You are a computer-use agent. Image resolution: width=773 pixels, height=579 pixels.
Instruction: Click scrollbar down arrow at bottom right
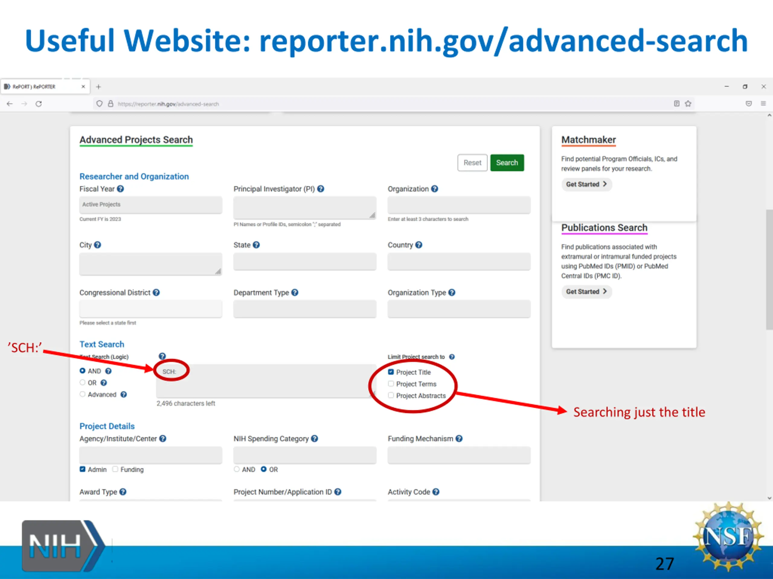(769, 498)
